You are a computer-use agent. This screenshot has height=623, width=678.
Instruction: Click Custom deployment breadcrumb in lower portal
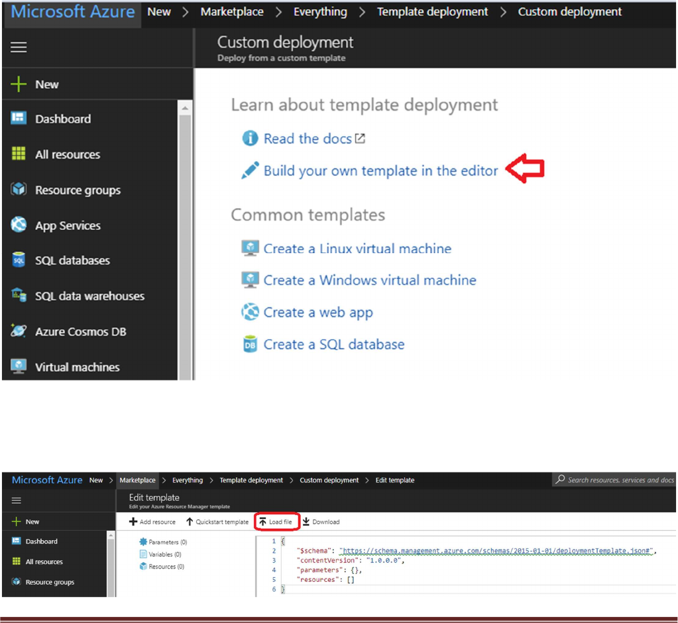329,480
